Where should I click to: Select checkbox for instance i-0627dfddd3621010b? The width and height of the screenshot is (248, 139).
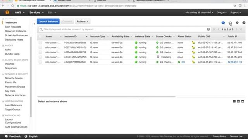40,47
